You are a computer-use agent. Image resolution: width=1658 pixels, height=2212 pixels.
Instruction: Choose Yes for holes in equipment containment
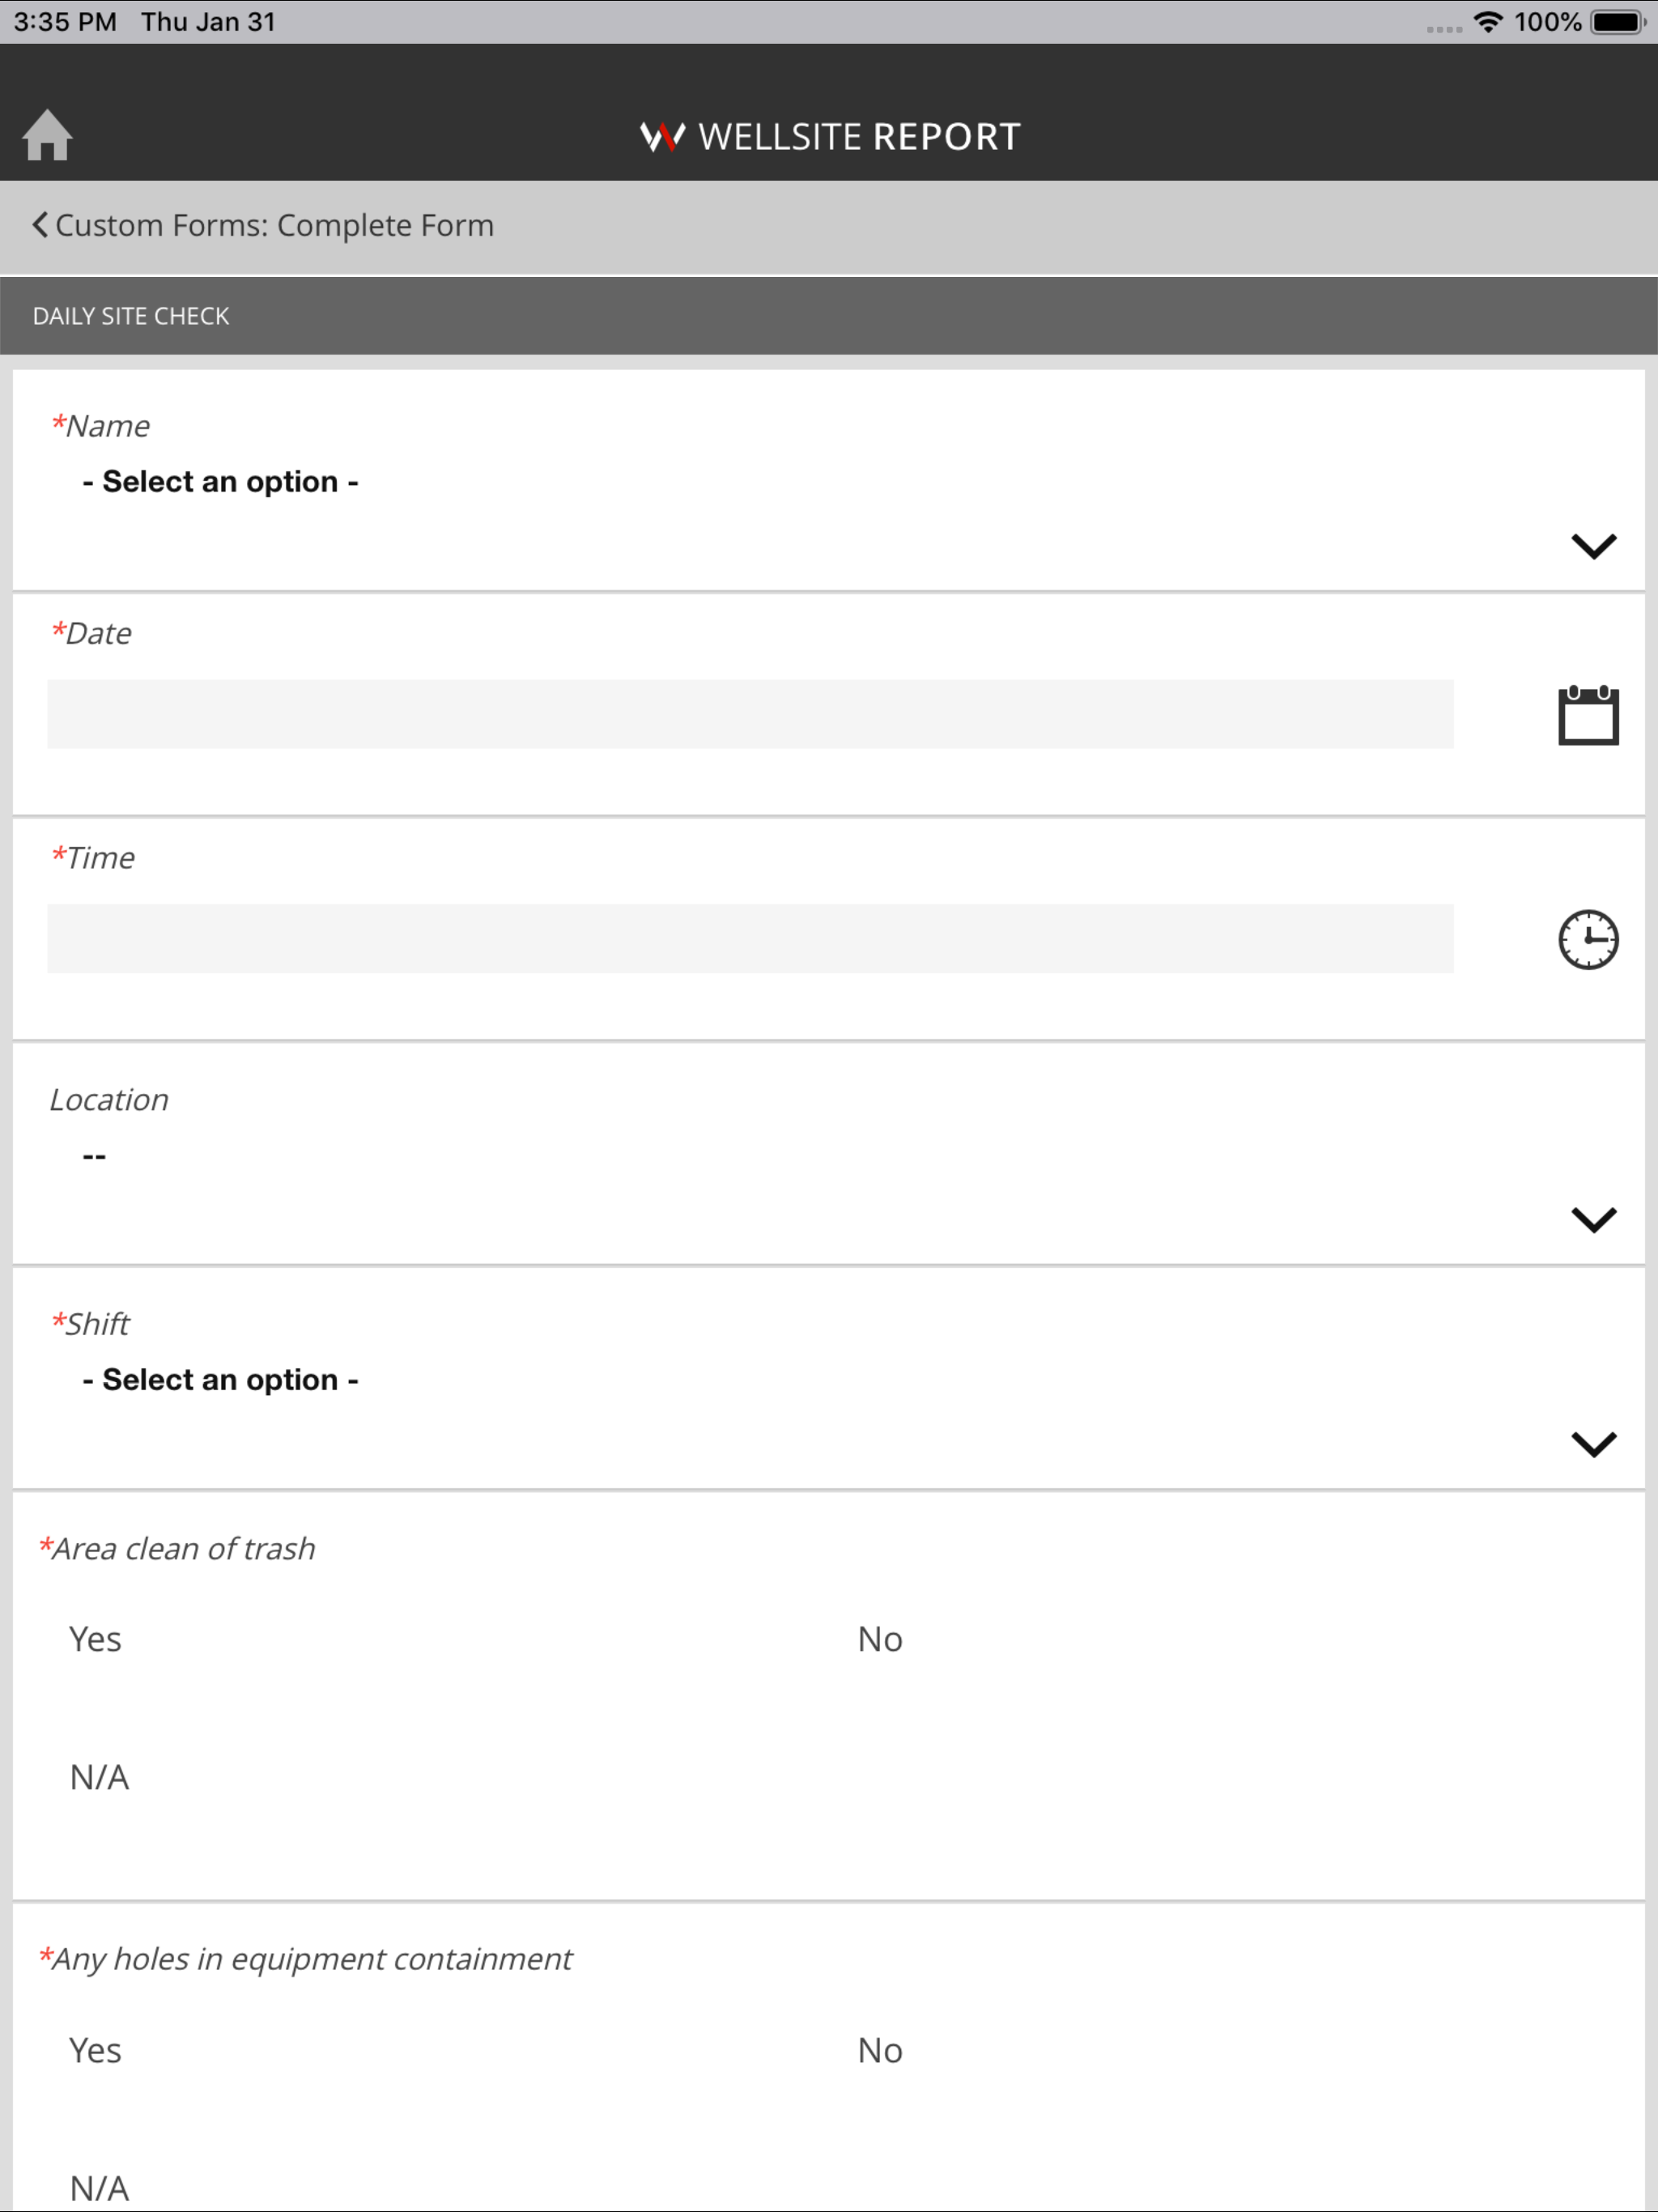pos(95,2050)
